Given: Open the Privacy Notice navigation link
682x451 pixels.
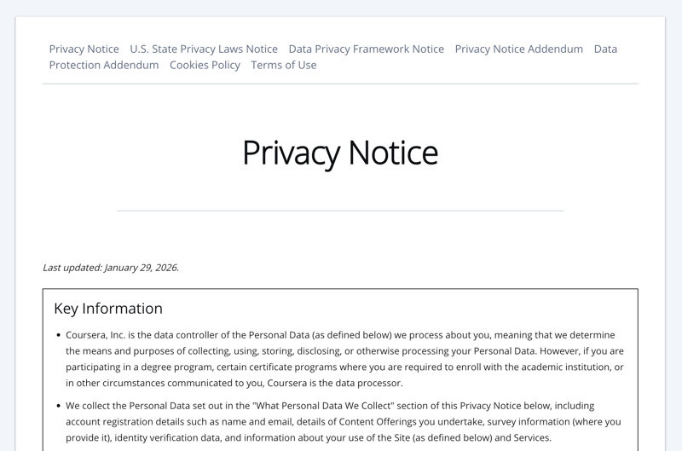Looking at the screenshot, I should (84, 49).
